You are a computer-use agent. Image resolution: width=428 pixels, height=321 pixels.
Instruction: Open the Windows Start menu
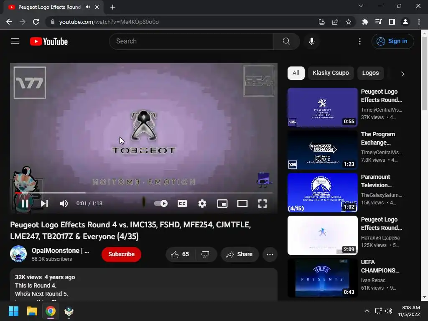pyautogui.click(x=13, y=311)
